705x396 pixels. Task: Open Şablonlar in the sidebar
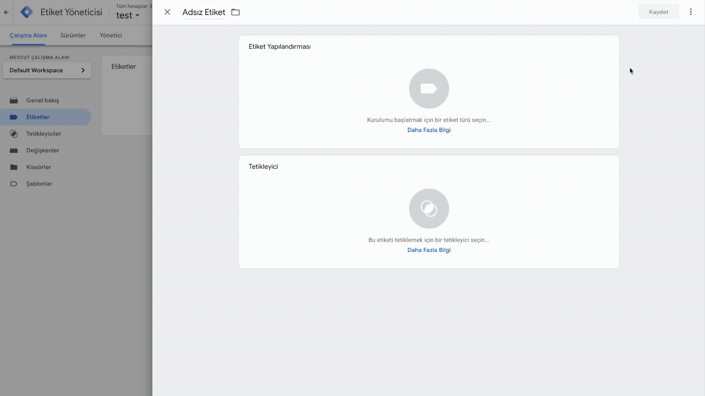pyautogui.click(x=39, y=184)
